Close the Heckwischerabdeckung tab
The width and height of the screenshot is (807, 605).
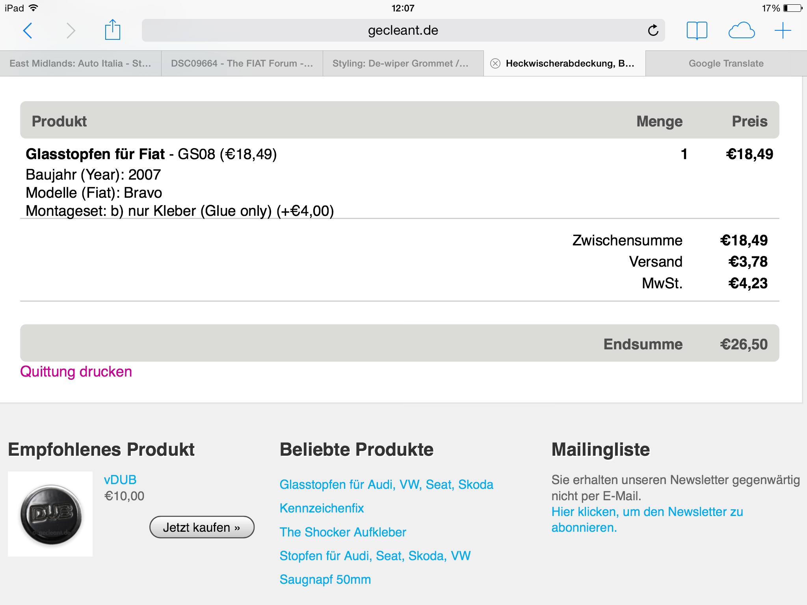click(495, 63)
